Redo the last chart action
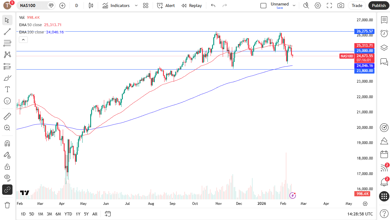This screenshot has height=220, width=390. tap(225, 5)
